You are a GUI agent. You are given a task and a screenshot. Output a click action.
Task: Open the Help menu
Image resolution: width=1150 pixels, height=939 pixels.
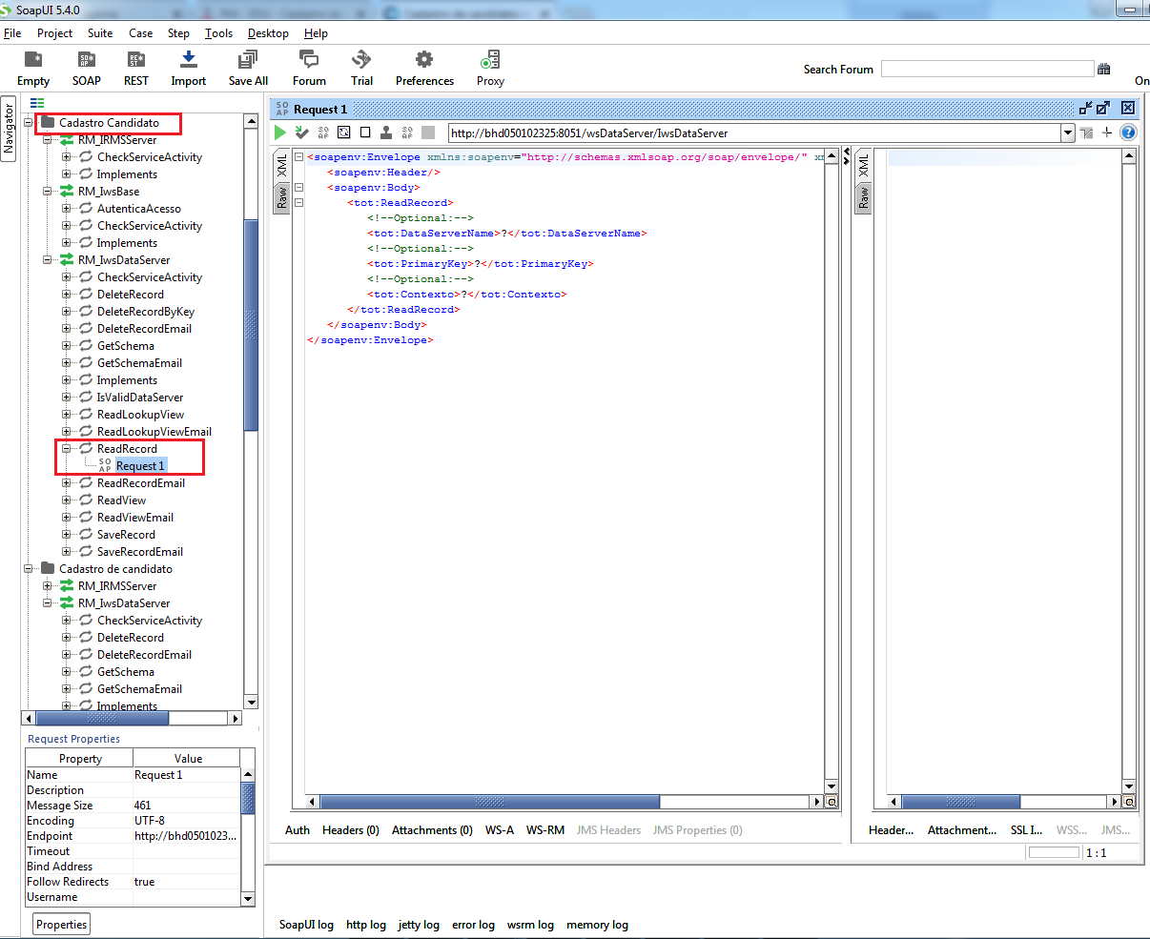click(316, 32)
